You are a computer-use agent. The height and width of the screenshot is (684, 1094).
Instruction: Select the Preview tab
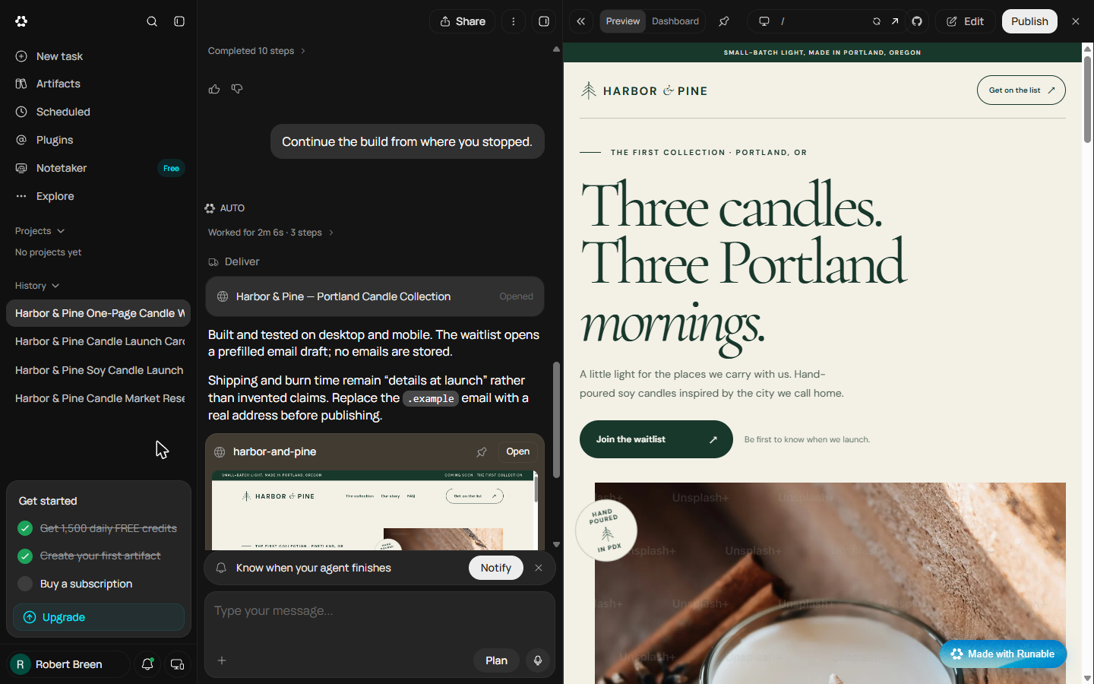pos(623,21)
